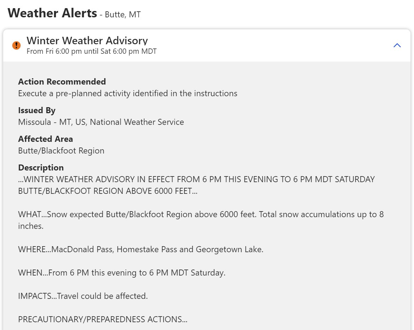This screenshot has height=330, width=414.
Task: Click the WHAT snow accumulations paragraph
Action: (201, 220)
